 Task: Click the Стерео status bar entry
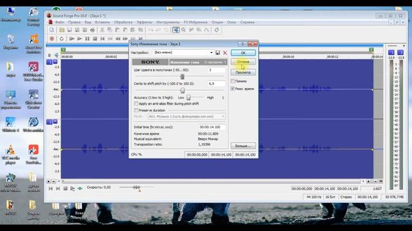[x=346, y=197]
